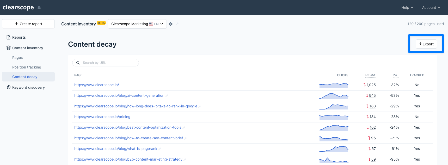Screen dimensions: 448x165
Task: Click wrench icon beside how-to-create-seo-content-brief URL
Action: pyautogui.click(x=186, y=138)
